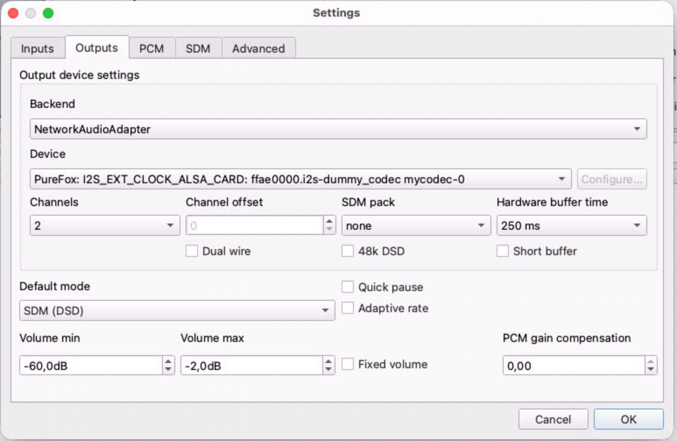Turn on Adaptive rate
Screen dimensions: 677x441
pos(348,308)
